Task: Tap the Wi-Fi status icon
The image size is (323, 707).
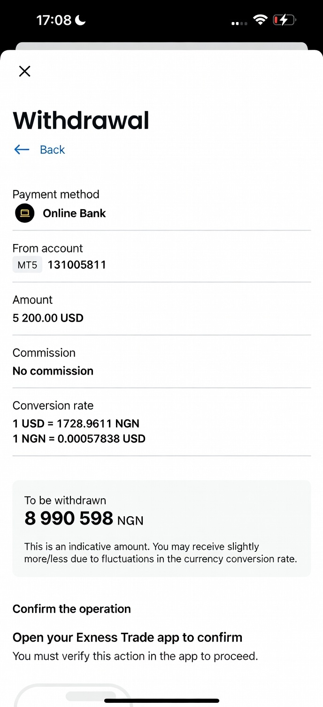Action: pos(260,20)
